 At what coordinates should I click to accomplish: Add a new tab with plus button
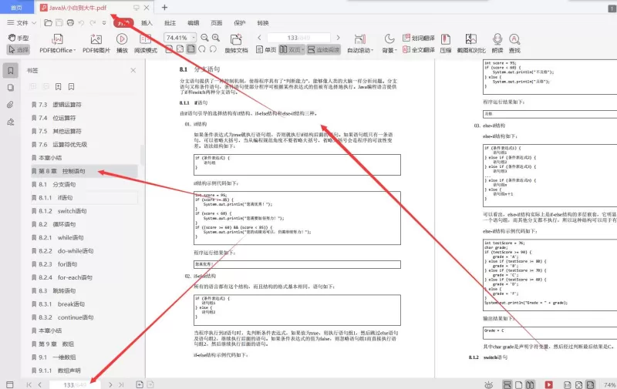coord(164,8)
